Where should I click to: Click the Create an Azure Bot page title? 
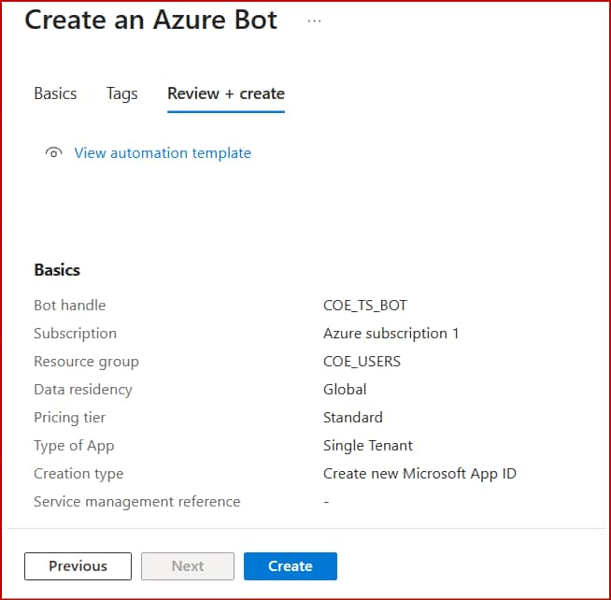pyautogui.click(x=150, y=21)
